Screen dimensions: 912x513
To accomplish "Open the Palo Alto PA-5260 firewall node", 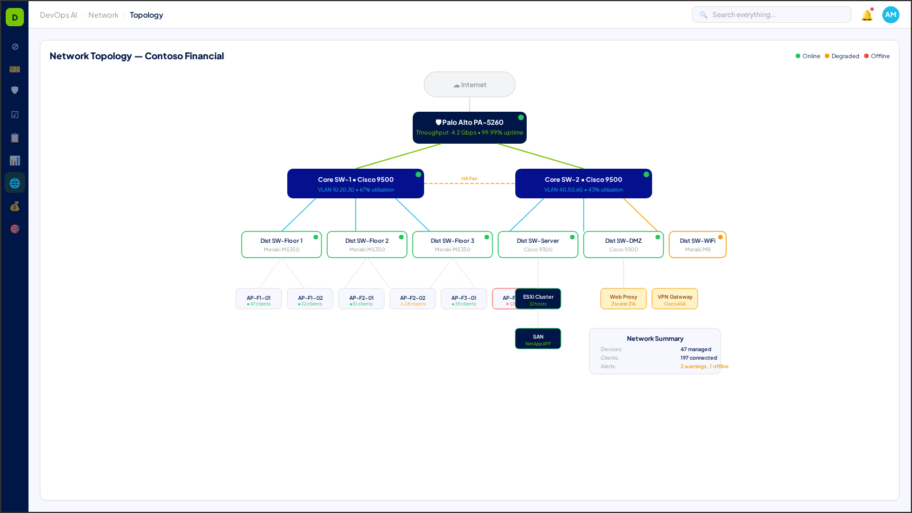I will click(469, 127).
